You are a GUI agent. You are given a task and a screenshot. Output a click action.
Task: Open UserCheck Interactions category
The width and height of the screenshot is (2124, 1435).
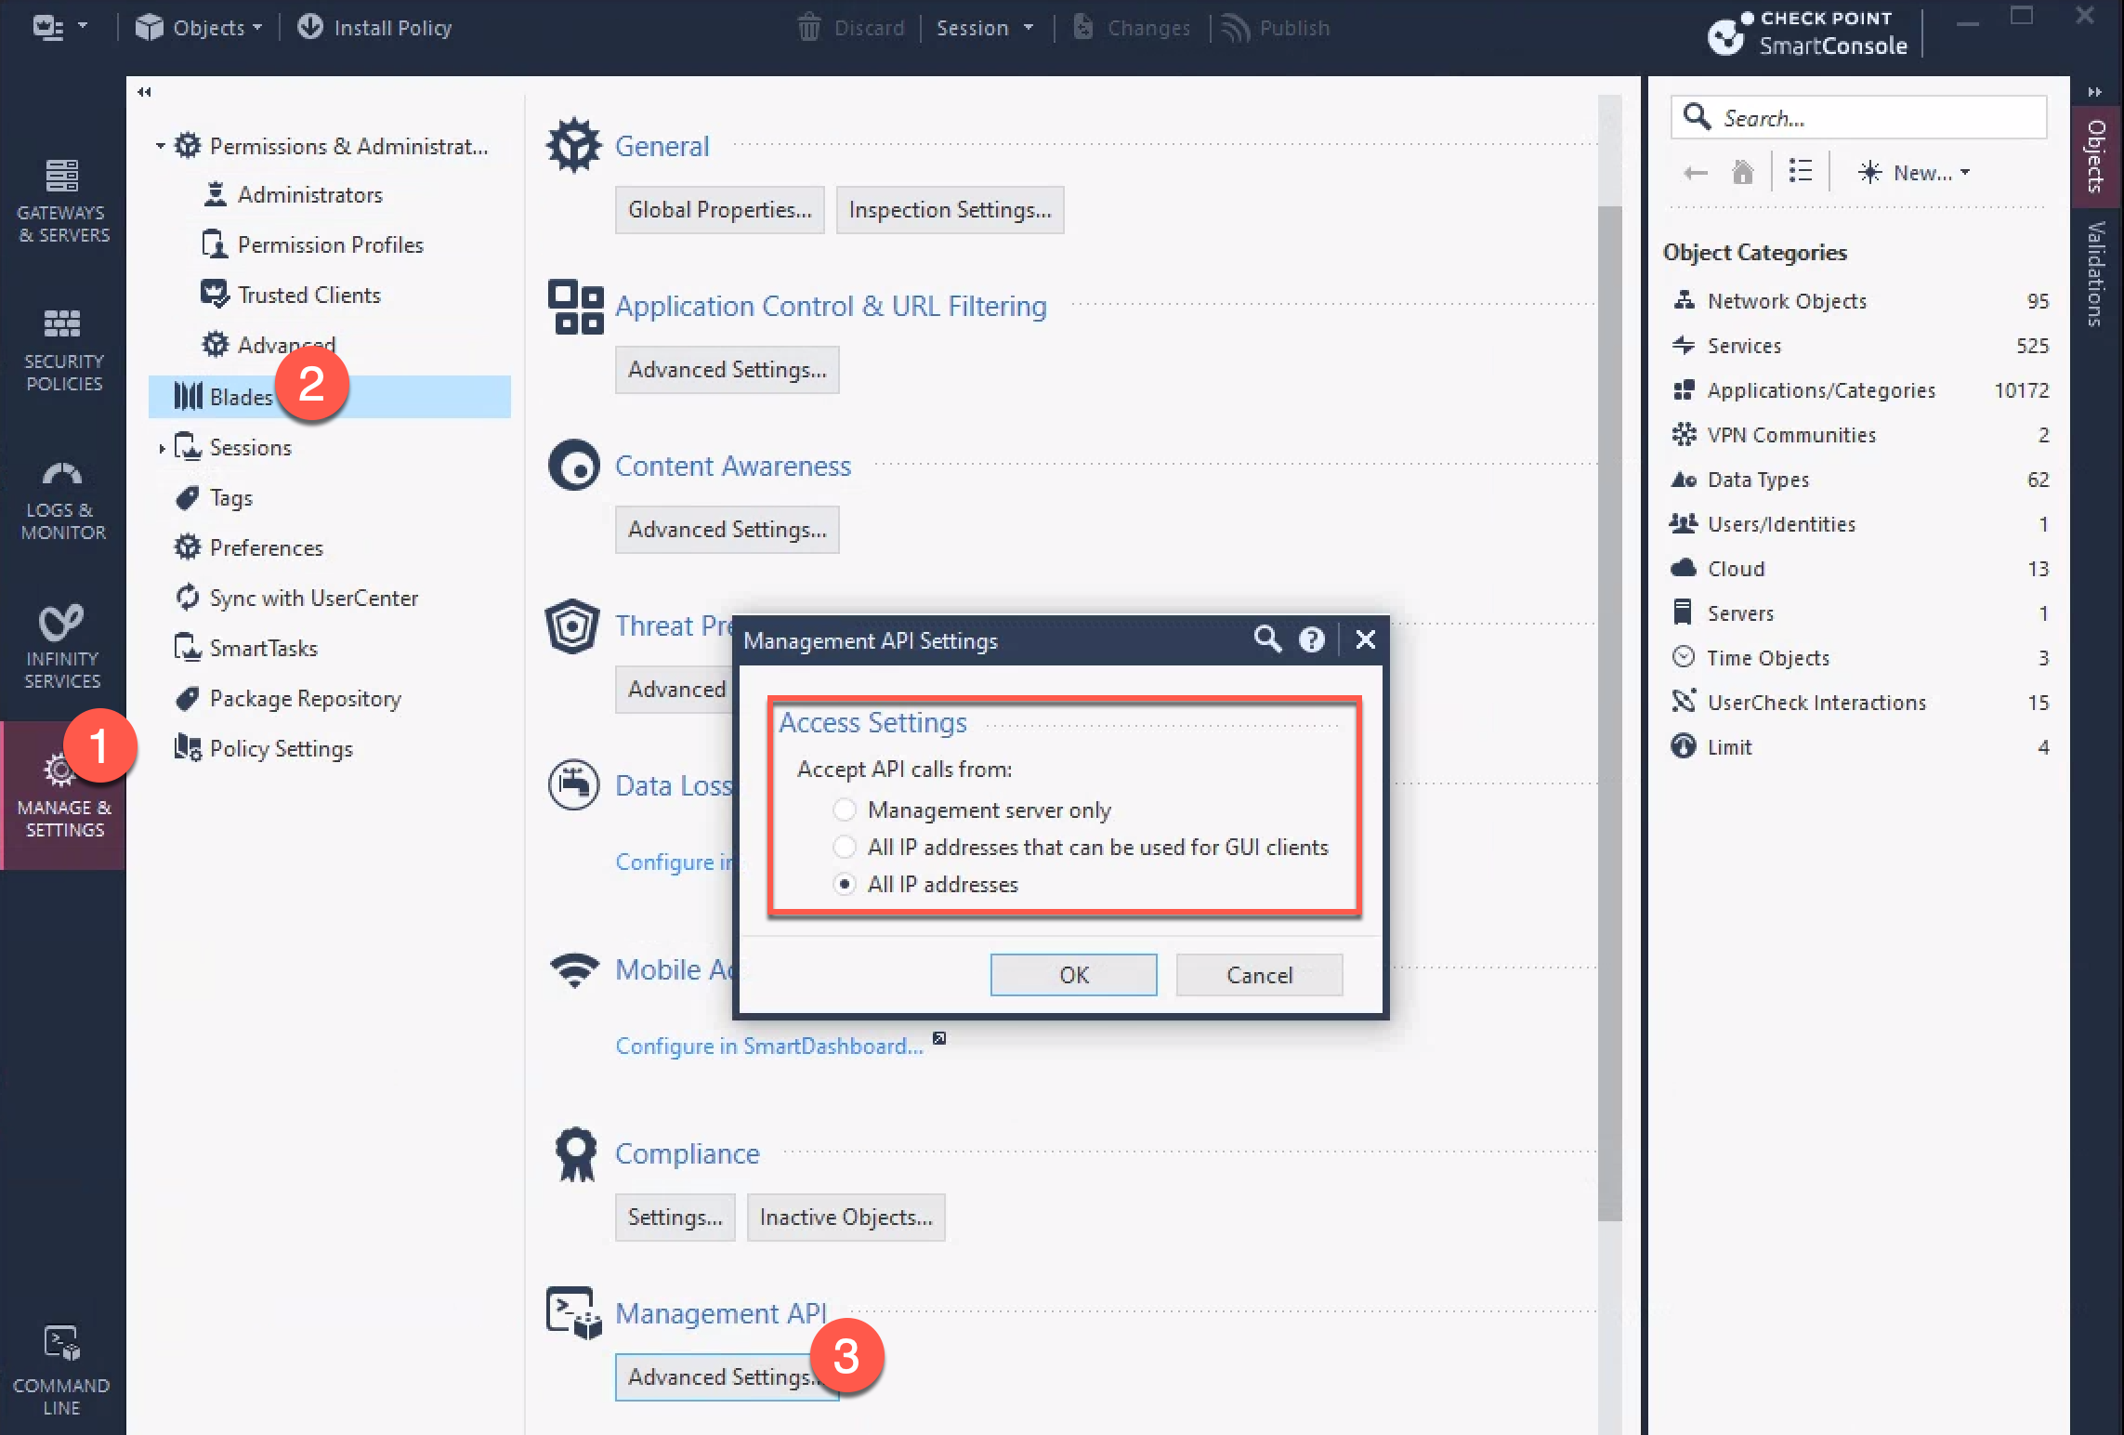(1858, 703)
